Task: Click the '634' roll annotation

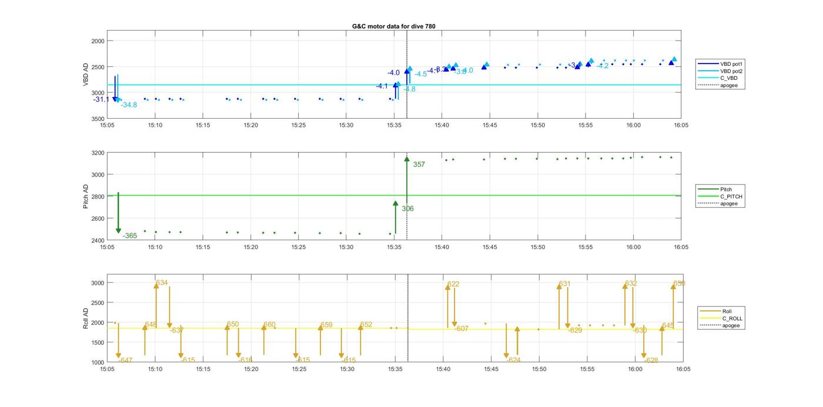Action: coord(162,282)
